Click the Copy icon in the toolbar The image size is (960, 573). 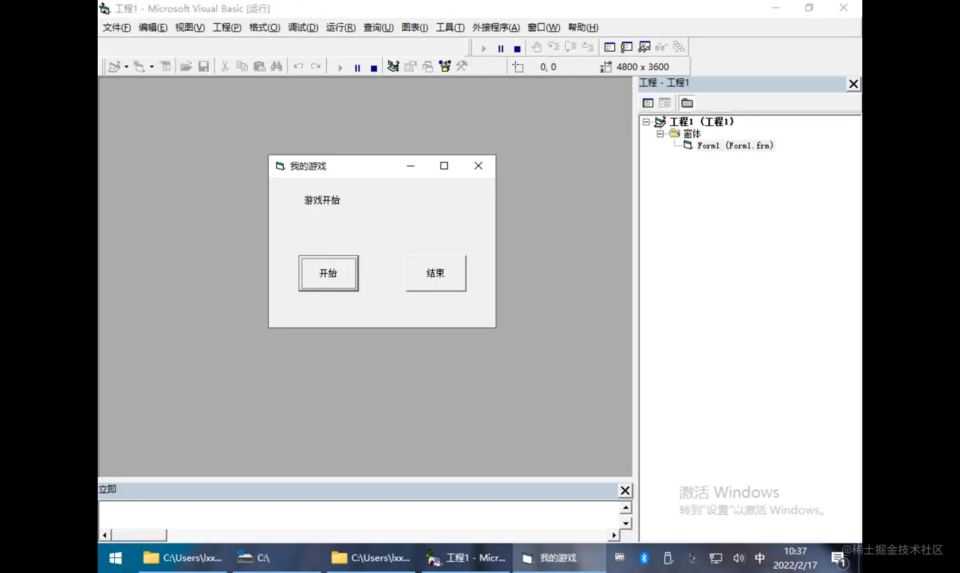point(242,67)
